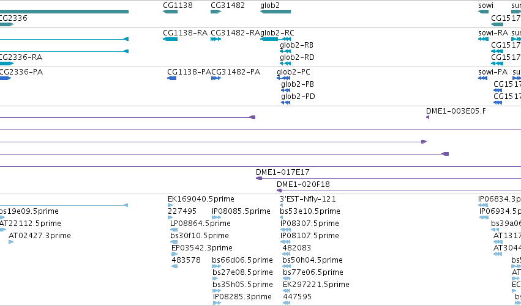521x306 pixels.
Task: Click the 447595 label text
Action: pyautogui.click(x=297, y=297)
